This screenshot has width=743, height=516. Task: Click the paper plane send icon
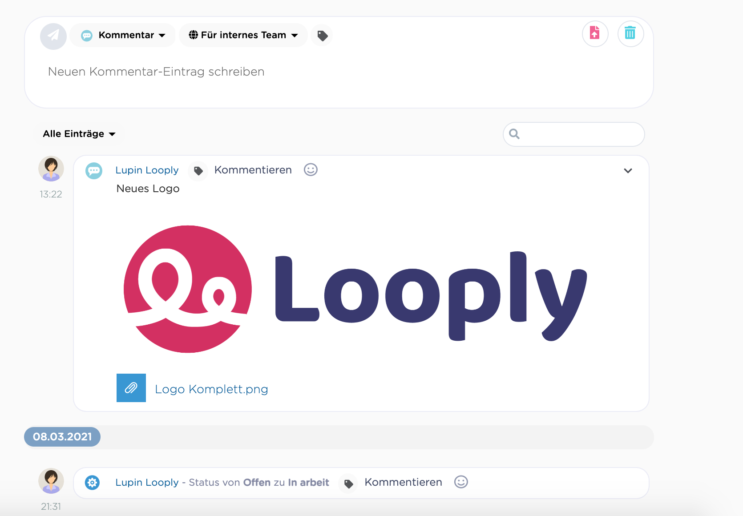(53, 36)
